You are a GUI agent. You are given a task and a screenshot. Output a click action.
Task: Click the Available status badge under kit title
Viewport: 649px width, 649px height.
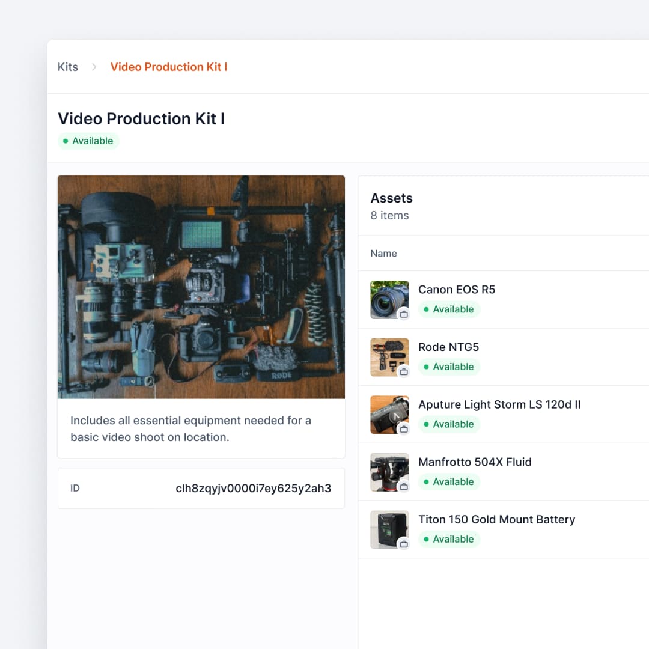click(x=88, y=141)
